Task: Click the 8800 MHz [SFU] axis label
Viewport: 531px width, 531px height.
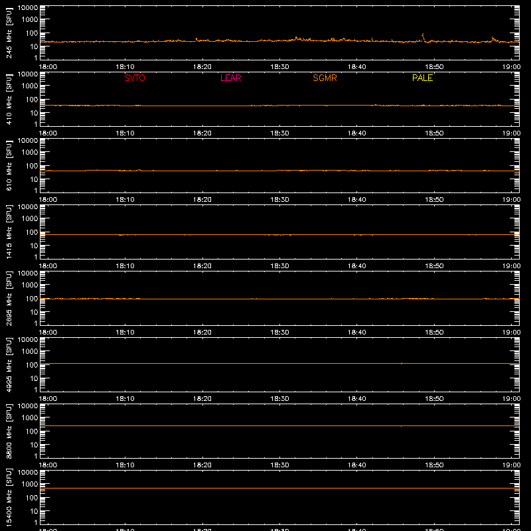Action: click(9, 431)
